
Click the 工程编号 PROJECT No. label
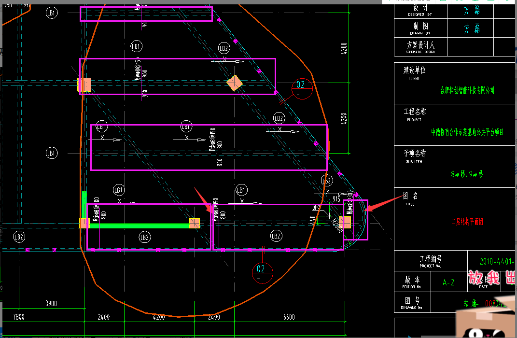[x=430, y=261]
